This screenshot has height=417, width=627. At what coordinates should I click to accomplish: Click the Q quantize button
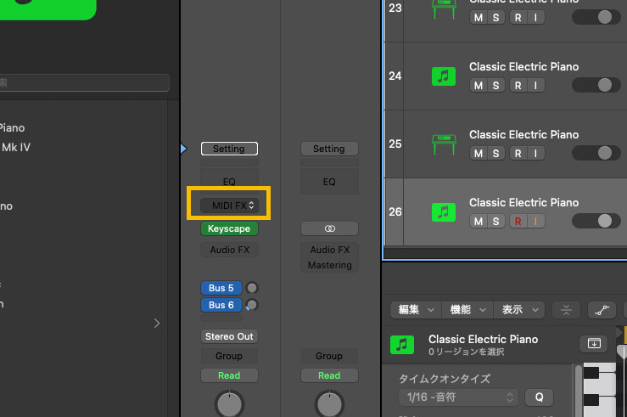coord(539,397)
